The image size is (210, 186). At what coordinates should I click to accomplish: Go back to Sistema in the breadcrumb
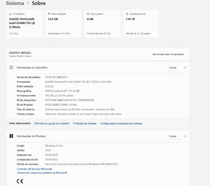coord(15,3)
